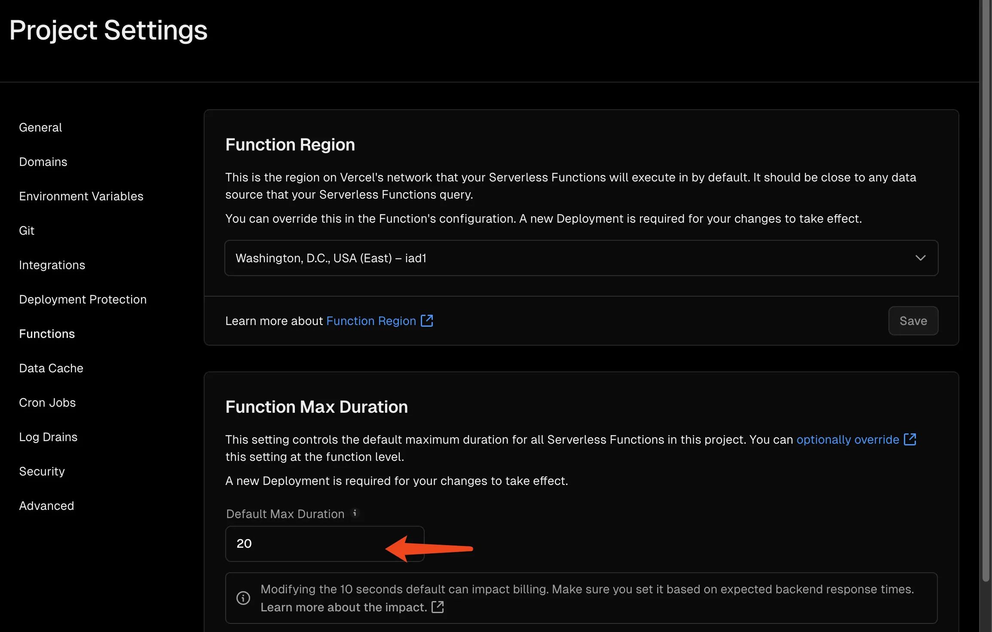Image resolution: width=992 pixels, height=632 pixels.
Task: Open Environment Variables in the sidebar
Action: tap(81, 196)
